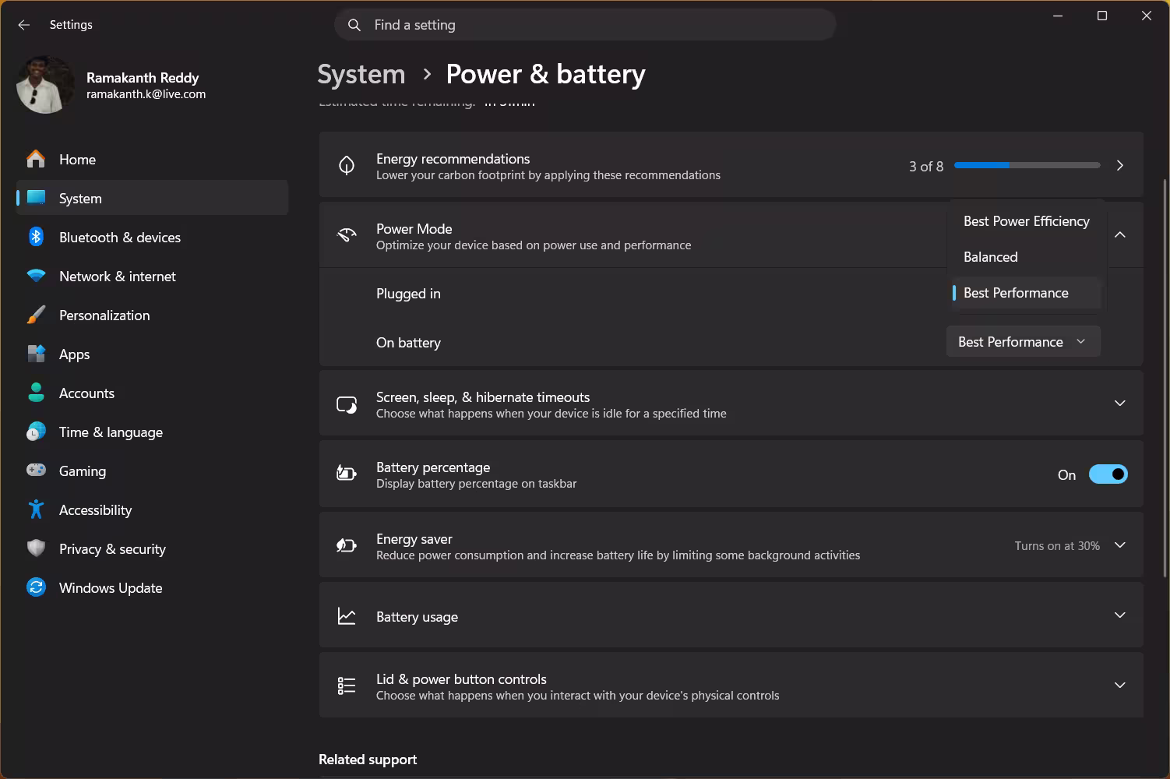Screen dimensions: 1170x779
Task: Click the Personalization paintbrush icon
Action: click(36, 315)
